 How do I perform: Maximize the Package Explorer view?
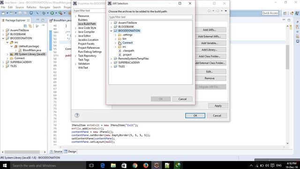click(43, 20)
